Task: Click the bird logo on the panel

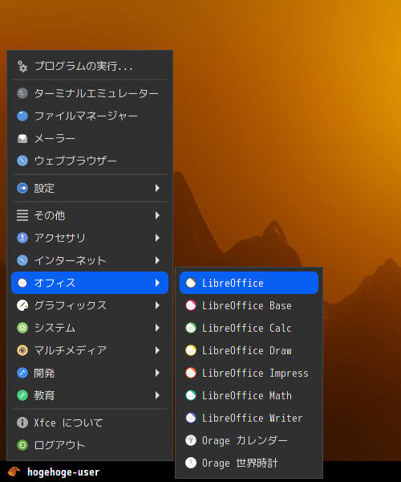Action: [14, 472]
